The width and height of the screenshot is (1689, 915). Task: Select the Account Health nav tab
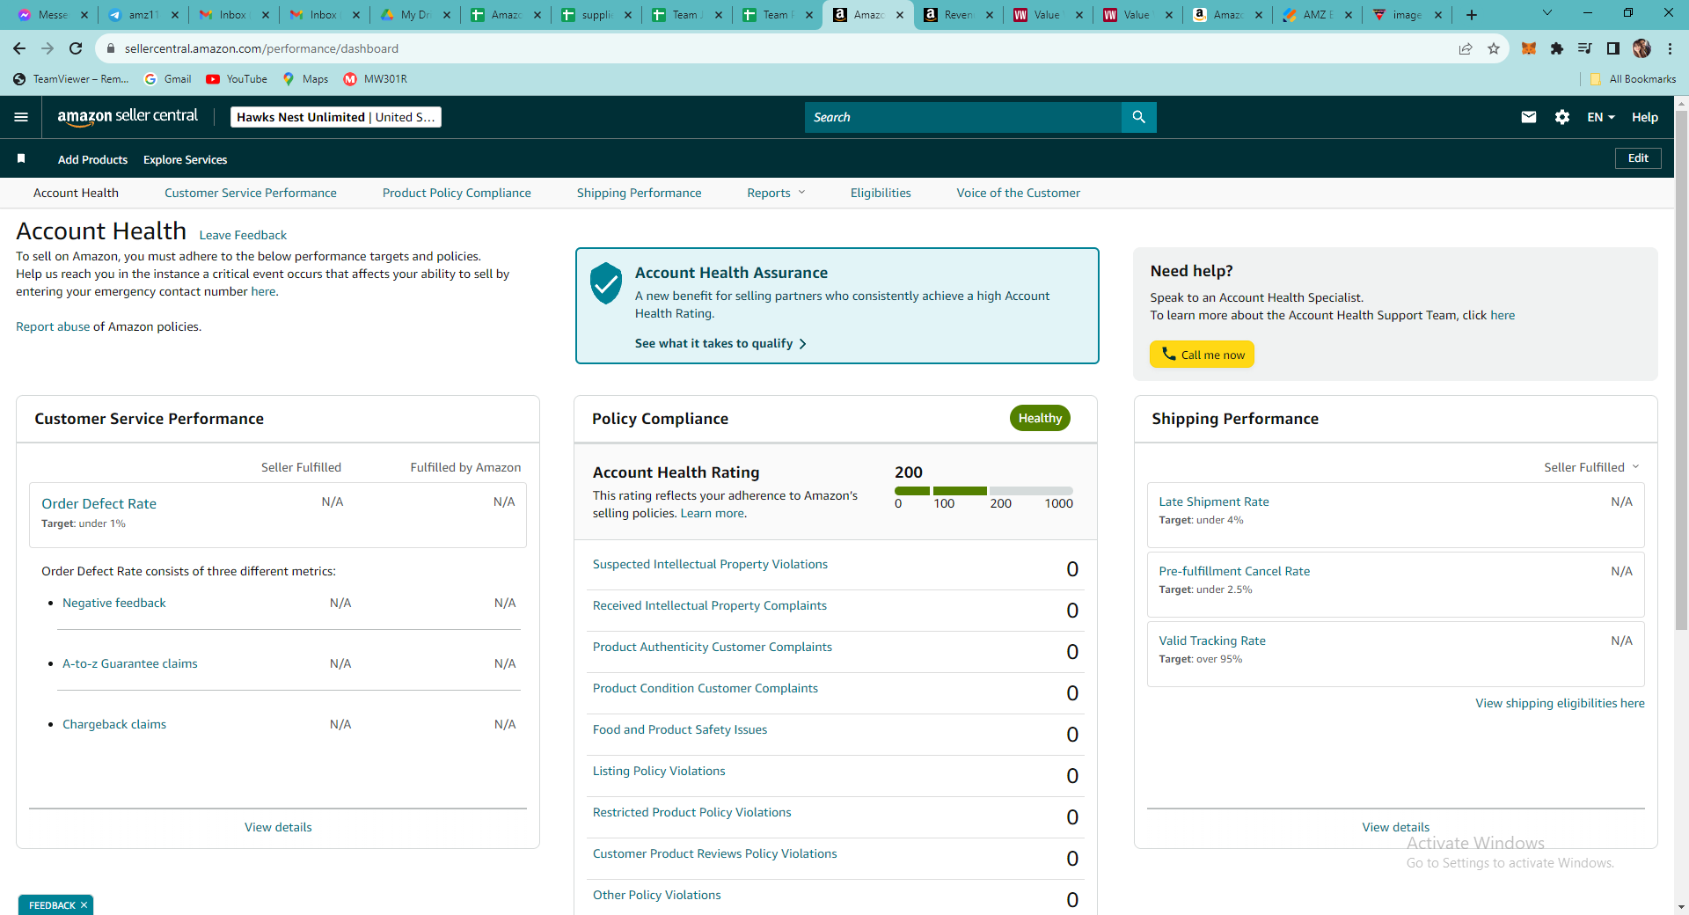(76, 193)
